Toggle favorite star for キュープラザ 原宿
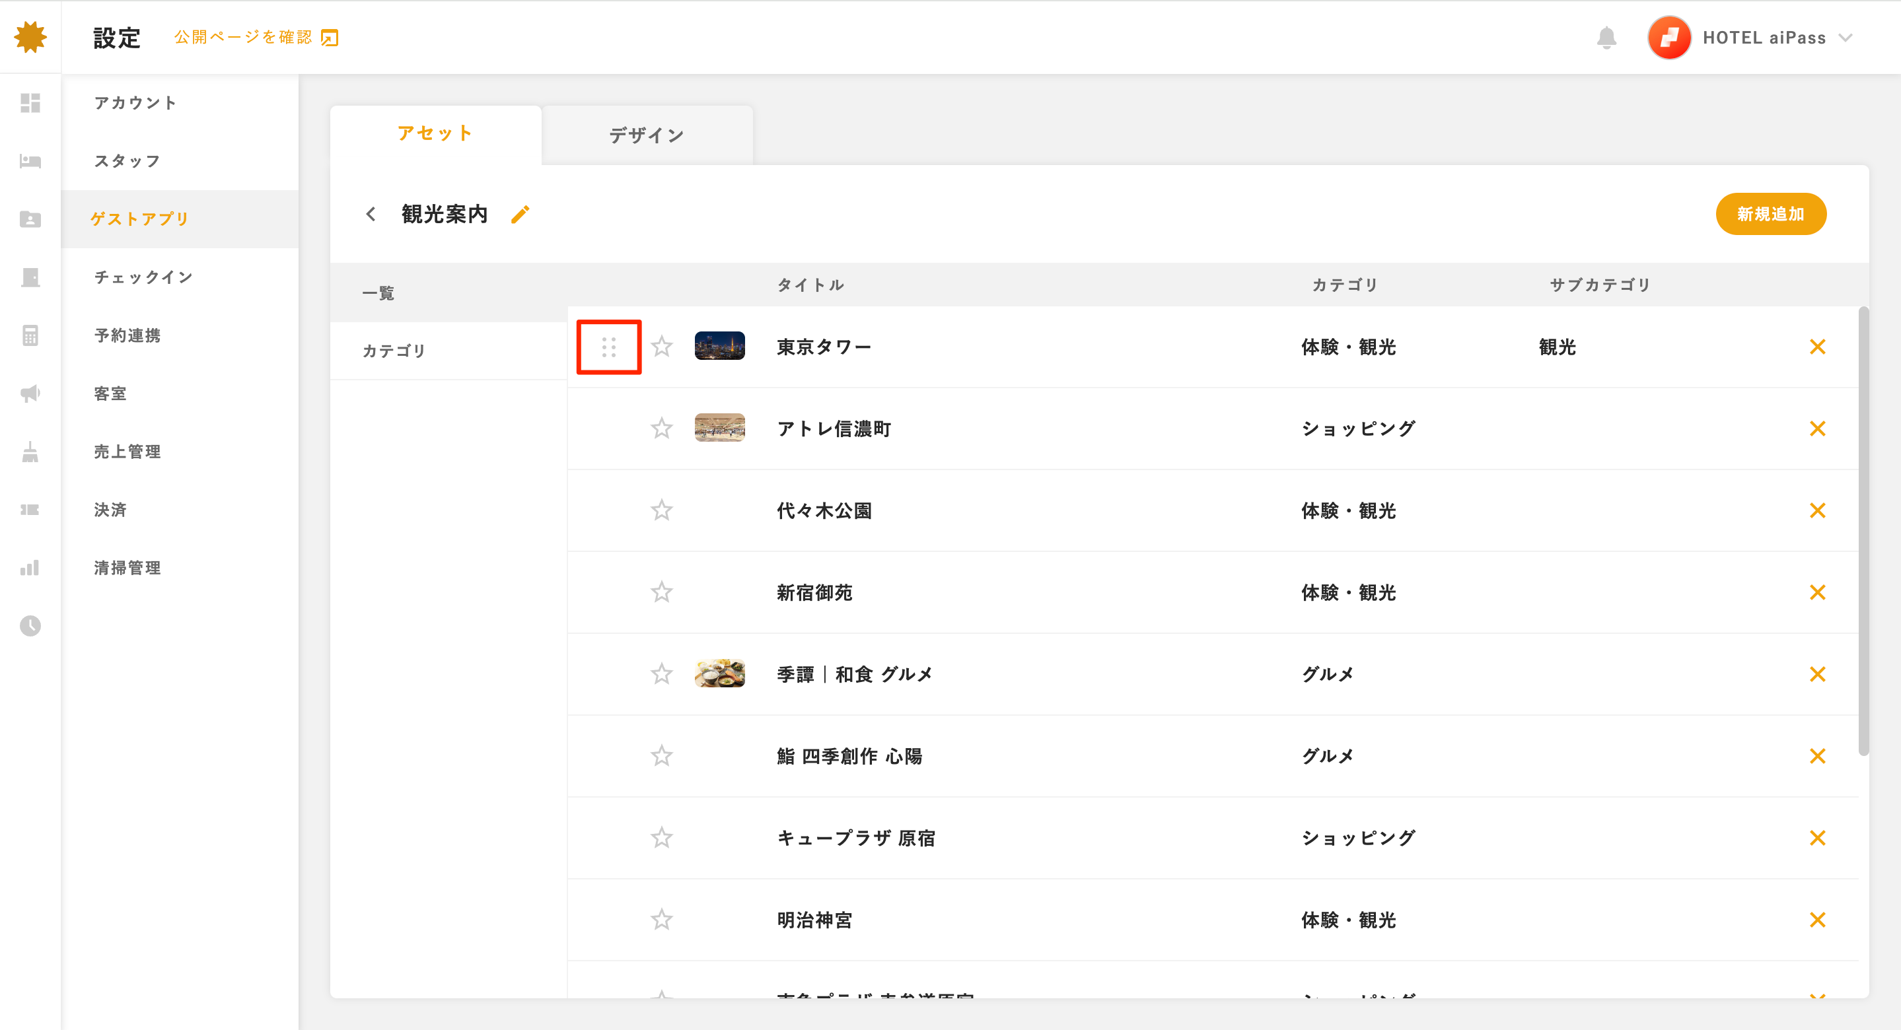The image size is (1901, 1030). tap(662, 837)
